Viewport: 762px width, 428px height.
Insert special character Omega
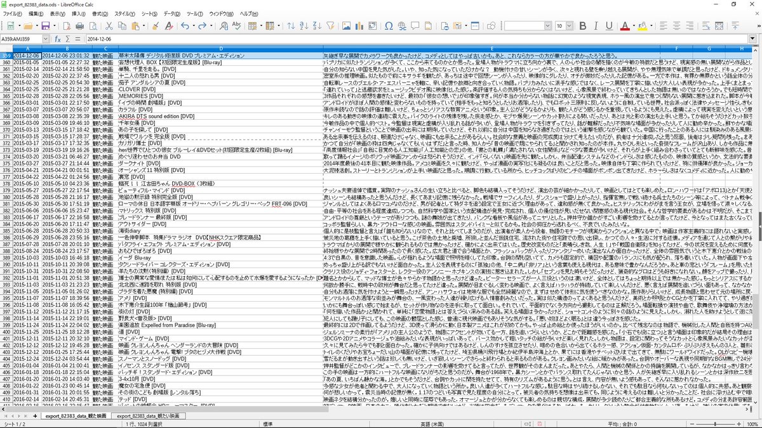tap(389, 26)
